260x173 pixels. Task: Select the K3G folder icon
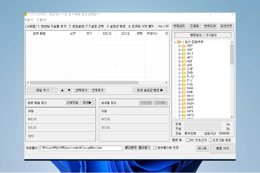(x=184, y=84)
